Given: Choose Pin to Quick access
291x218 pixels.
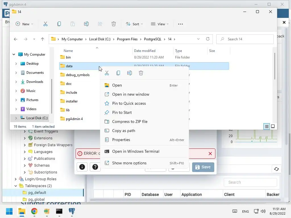Looking at the screenshot, I should pyautogui.click(x=144, y=103).
